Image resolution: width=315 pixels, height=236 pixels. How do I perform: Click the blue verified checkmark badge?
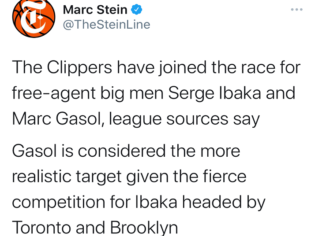coord(137,9)
